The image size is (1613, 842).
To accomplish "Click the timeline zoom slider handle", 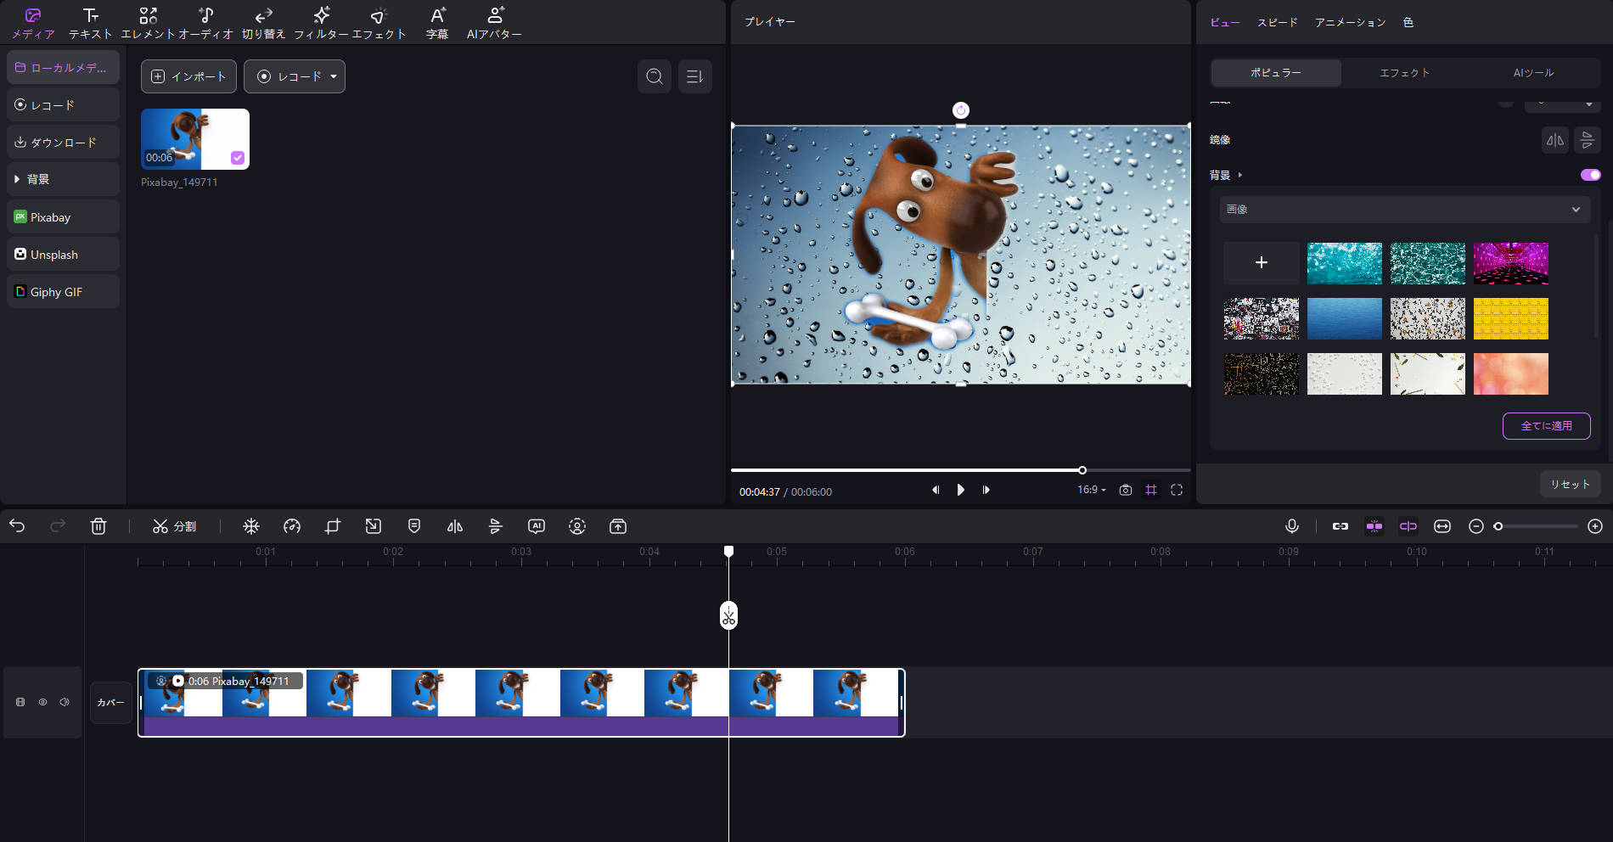I will (1498, 526).
